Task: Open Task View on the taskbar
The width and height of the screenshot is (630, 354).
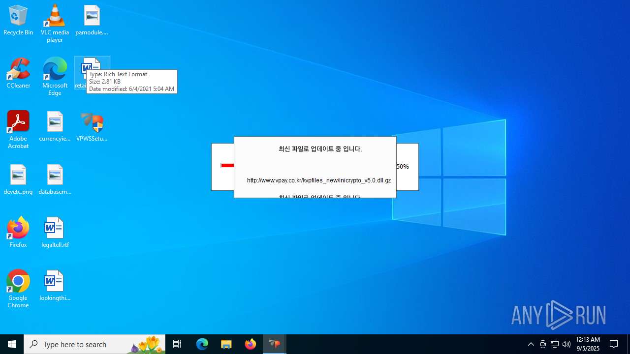Action: [x=177, y=344]
